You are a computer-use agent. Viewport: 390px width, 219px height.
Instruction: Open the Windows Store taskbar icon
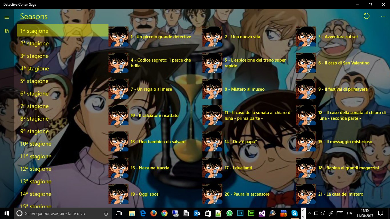(x=208, y=213)
